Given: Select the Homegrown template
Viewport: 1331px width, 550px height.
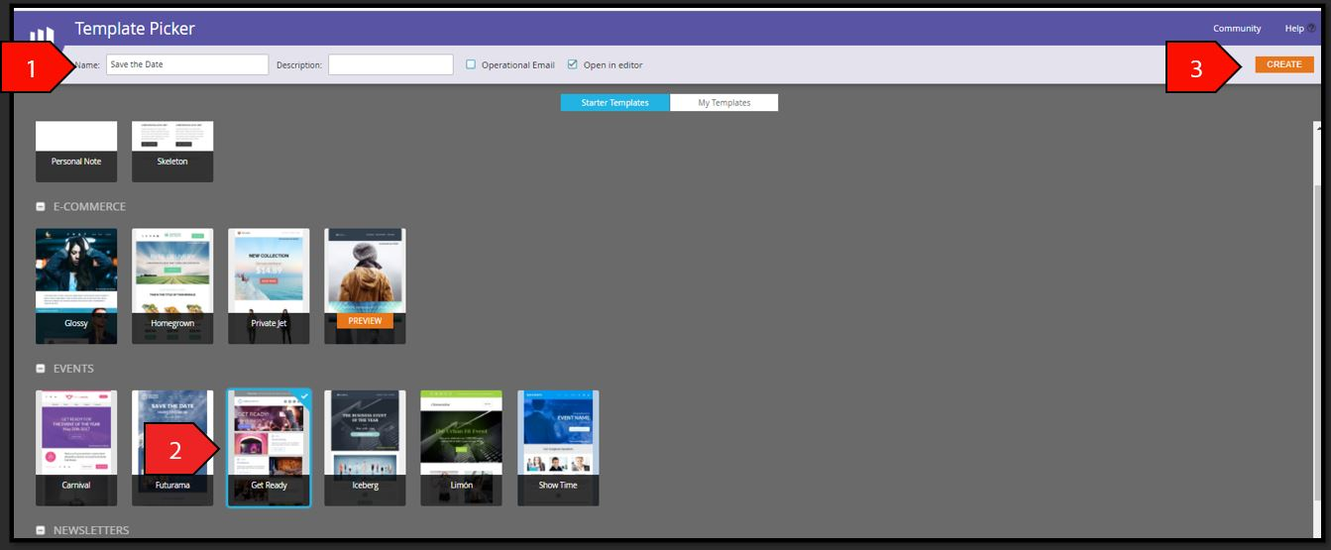Looking at the screenshot, I should (x=172, y=286).
